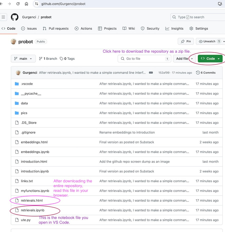Pin the probot repository

(x=186, y=41)
